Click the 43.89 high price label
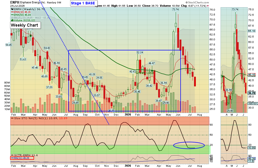This screenshot has height=168, width=258. point(63,69)
